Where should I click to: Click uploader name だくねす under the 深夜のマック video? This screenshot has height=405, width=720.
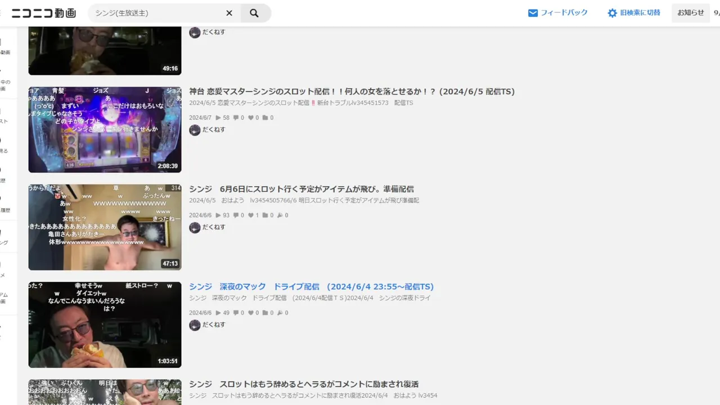(214, 325)
